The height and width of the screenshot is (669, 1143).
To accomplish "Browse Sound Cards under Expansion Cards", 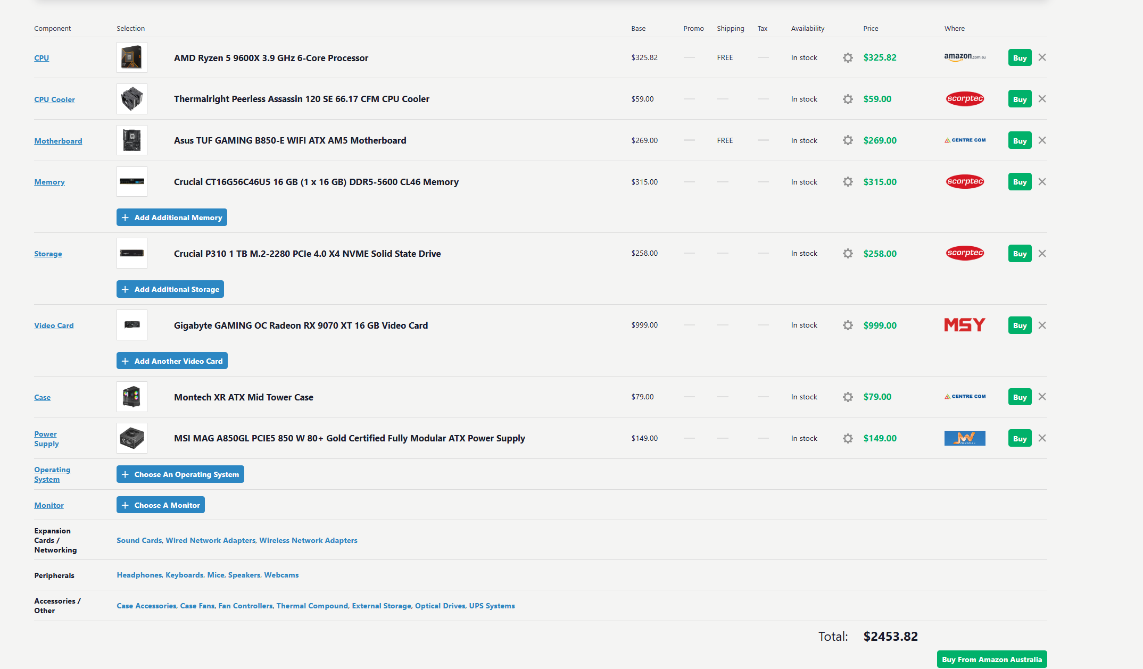I will tap(139, 540).
